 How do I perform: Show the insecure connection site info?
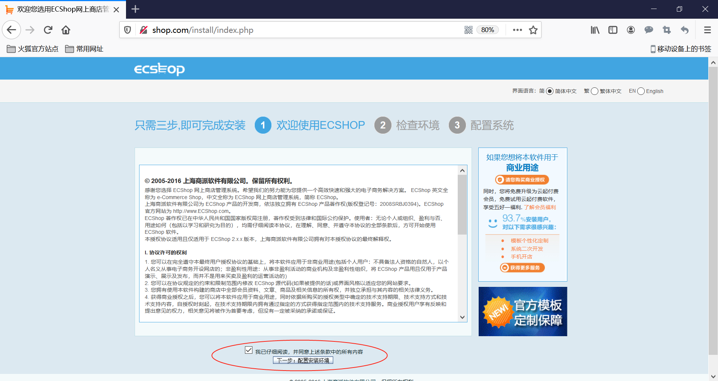143,30
